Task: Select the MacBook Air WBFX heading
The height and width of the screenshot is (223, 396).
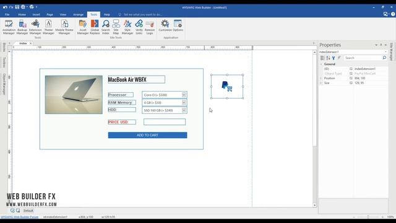Action: [136, 79]
